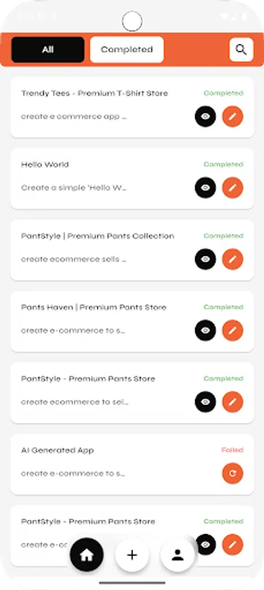Edit the last PantStyle Premium Pants Store

(233, 545)
